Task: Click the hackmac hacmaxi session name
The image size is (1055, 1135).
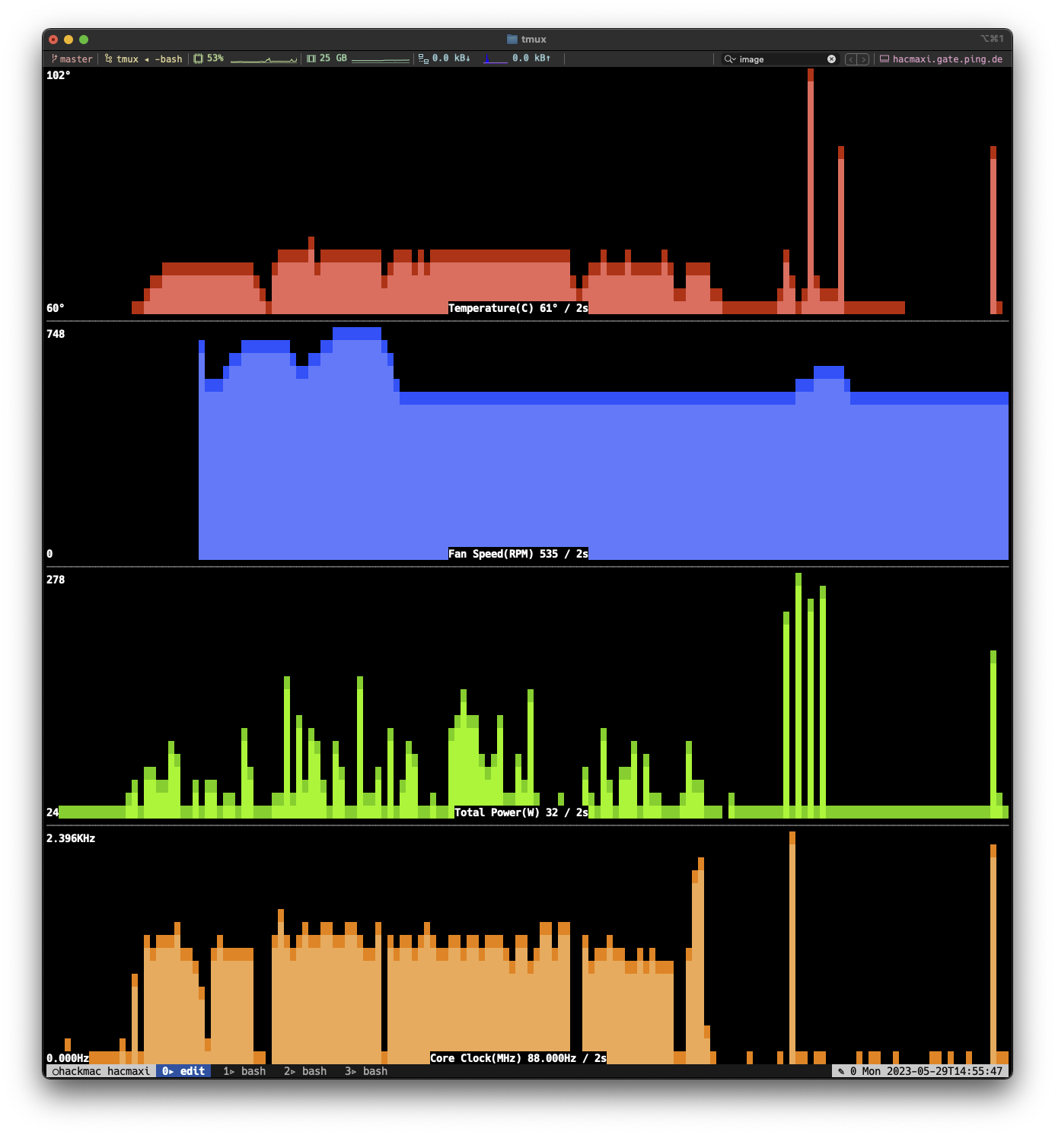Action: point(101,1071)
